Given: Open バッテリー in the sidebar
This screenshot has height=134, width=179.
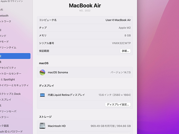Looking at the screenshot, I should pos(4,117).
